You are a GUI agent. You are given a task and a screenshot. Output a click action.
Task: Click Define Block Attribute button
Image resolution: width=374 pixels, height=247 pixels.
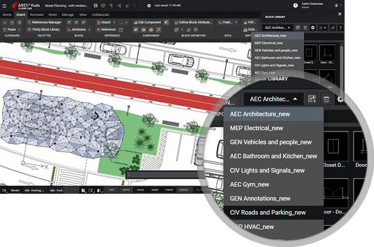193,22
